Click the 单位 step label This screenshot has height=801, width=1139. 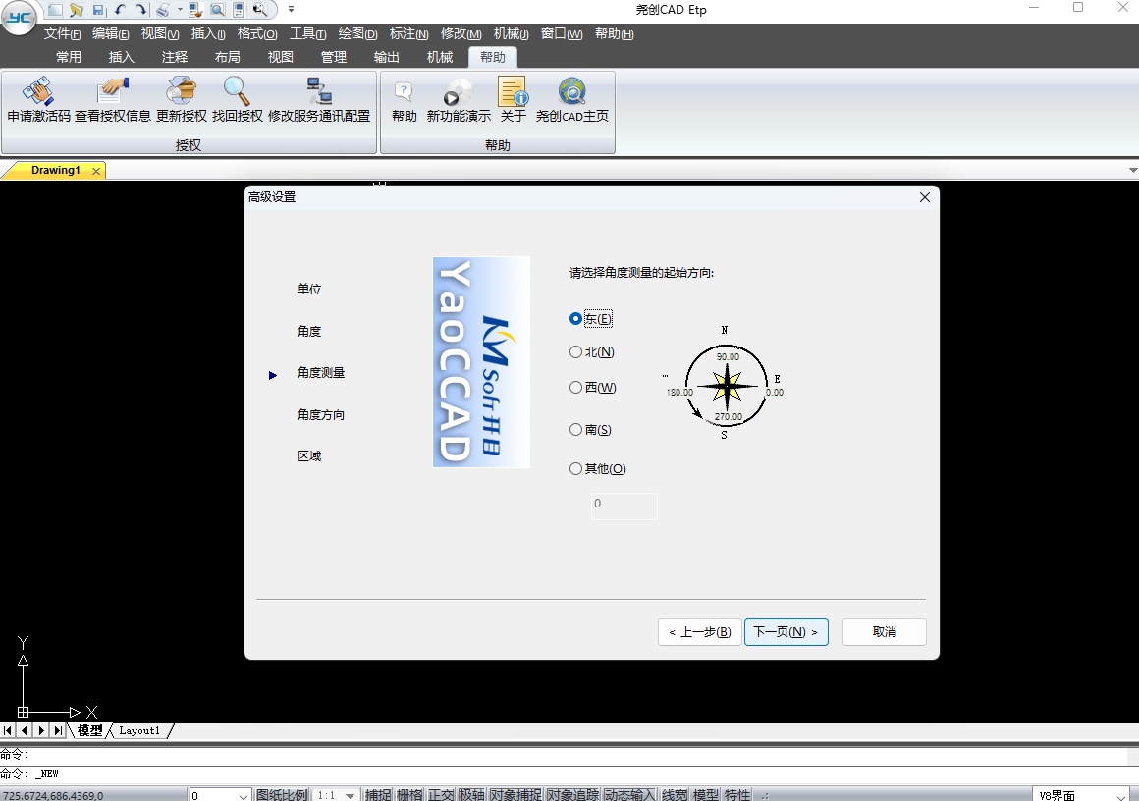[309, 289]
